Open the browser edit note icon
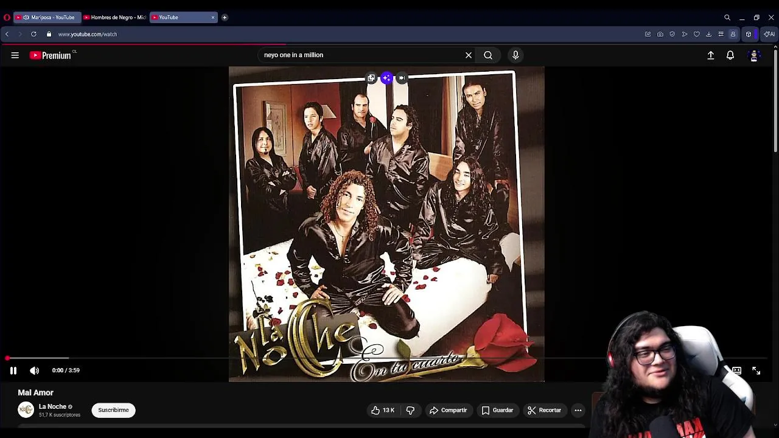 [648, 34]
